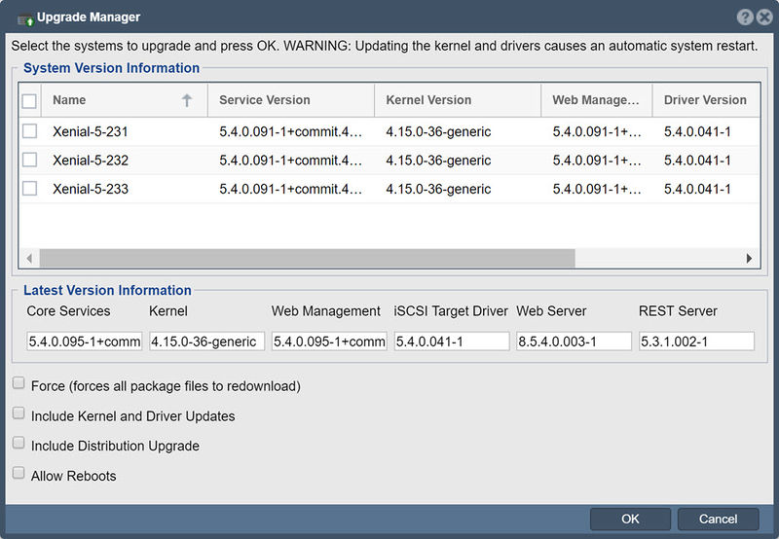This screenshot has height=539, width=779.
Task: Click the Driver Version column header
Action: coord(706,100)
